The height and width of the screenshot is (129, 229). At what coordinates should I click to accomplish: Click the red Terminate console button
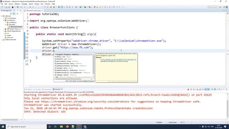[188, 89]
